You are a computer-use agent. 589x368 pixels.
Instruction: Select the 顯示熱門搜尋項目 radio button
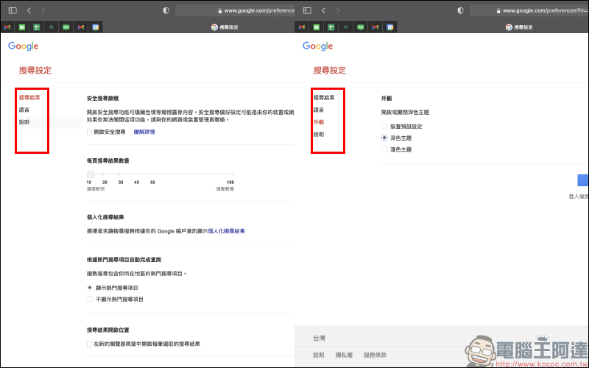(x=90, y=288)
